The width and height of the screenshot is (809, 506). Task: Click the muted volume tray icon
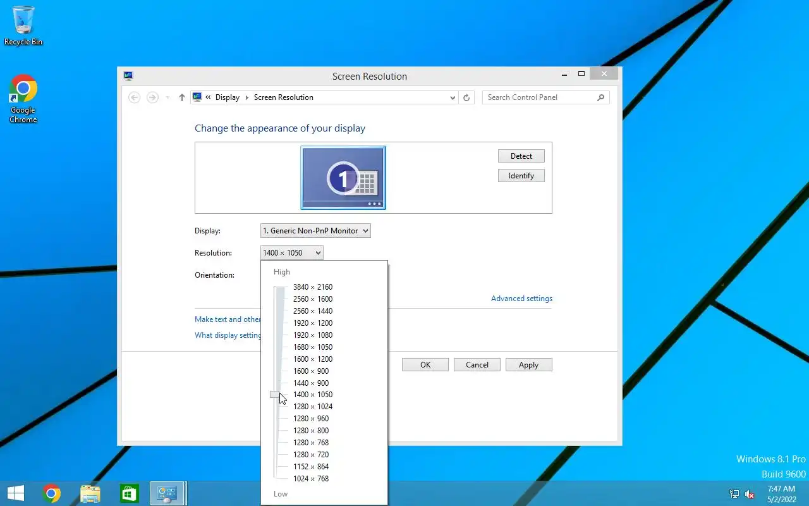click(750, 494)
